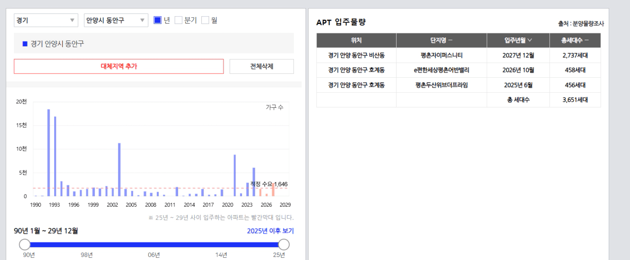Click the 2,737세대 household count cell
The width and height of the screenshot is (630, 260).
[575, 55]
